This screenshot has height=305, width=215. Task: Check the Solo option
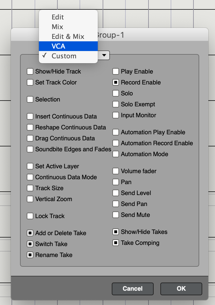(x=116, y=93)
